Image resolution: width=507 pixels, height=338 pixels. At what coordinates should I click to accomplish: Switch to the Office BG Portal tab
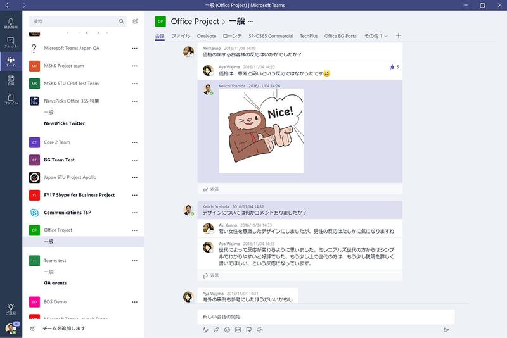[341, 36]
